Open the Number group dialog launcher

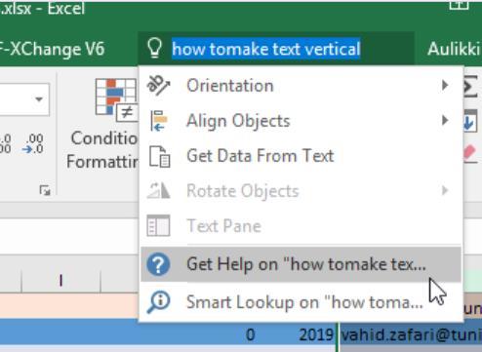click(45, 190)
